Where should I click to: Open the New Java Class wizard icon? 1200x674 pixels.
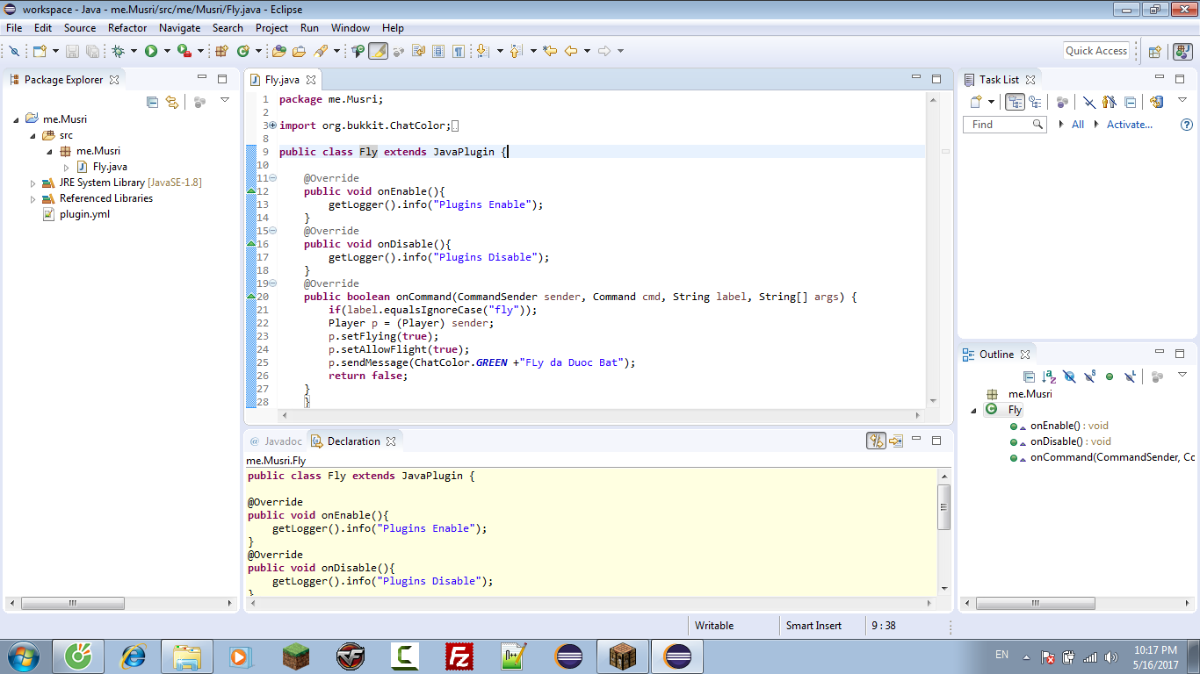(243, 51)
